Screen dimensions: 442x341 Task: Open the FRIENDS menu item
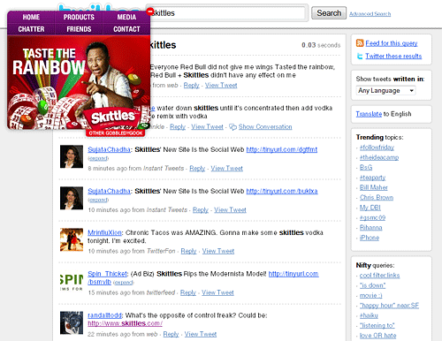point(79,29)
